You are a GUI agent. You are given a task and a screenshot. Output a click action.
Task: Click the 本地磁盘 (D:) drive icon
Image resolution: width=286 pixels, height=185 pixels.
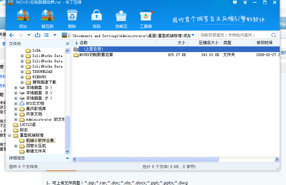point(22,88)
